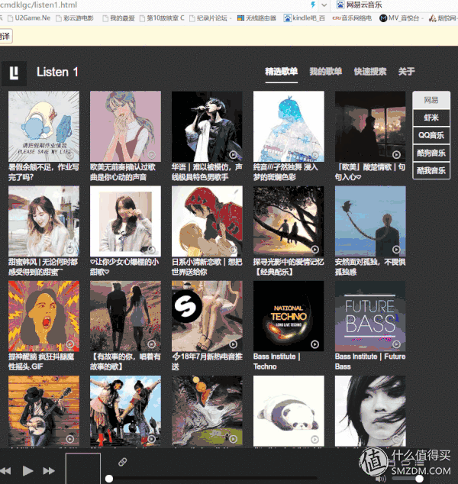458x484 pixels.
Task: Play the current track
Action: [x=27, y=470]
